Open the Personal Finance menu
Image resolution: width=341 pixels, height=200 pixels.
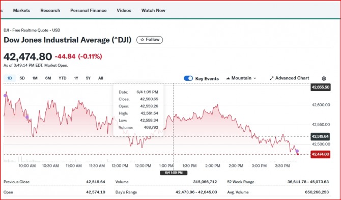coord(88,11)
